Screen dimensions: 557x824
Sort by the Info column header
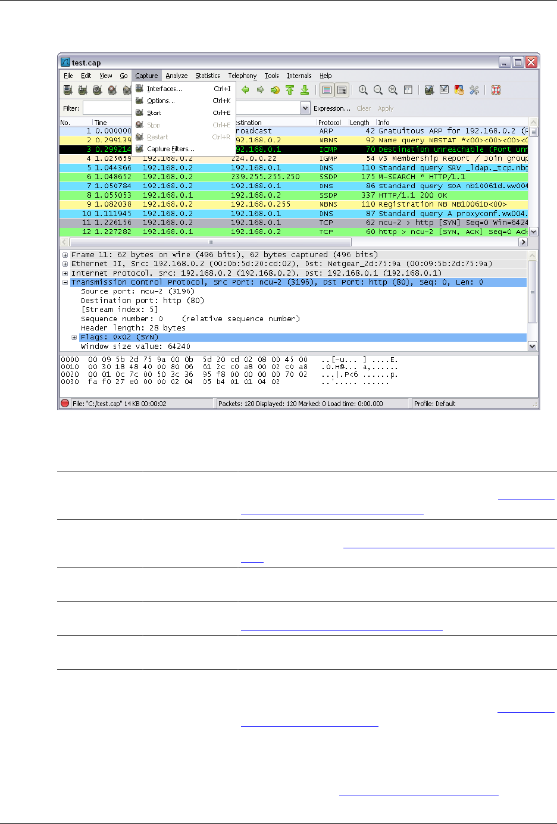click(x=453, y=123)
